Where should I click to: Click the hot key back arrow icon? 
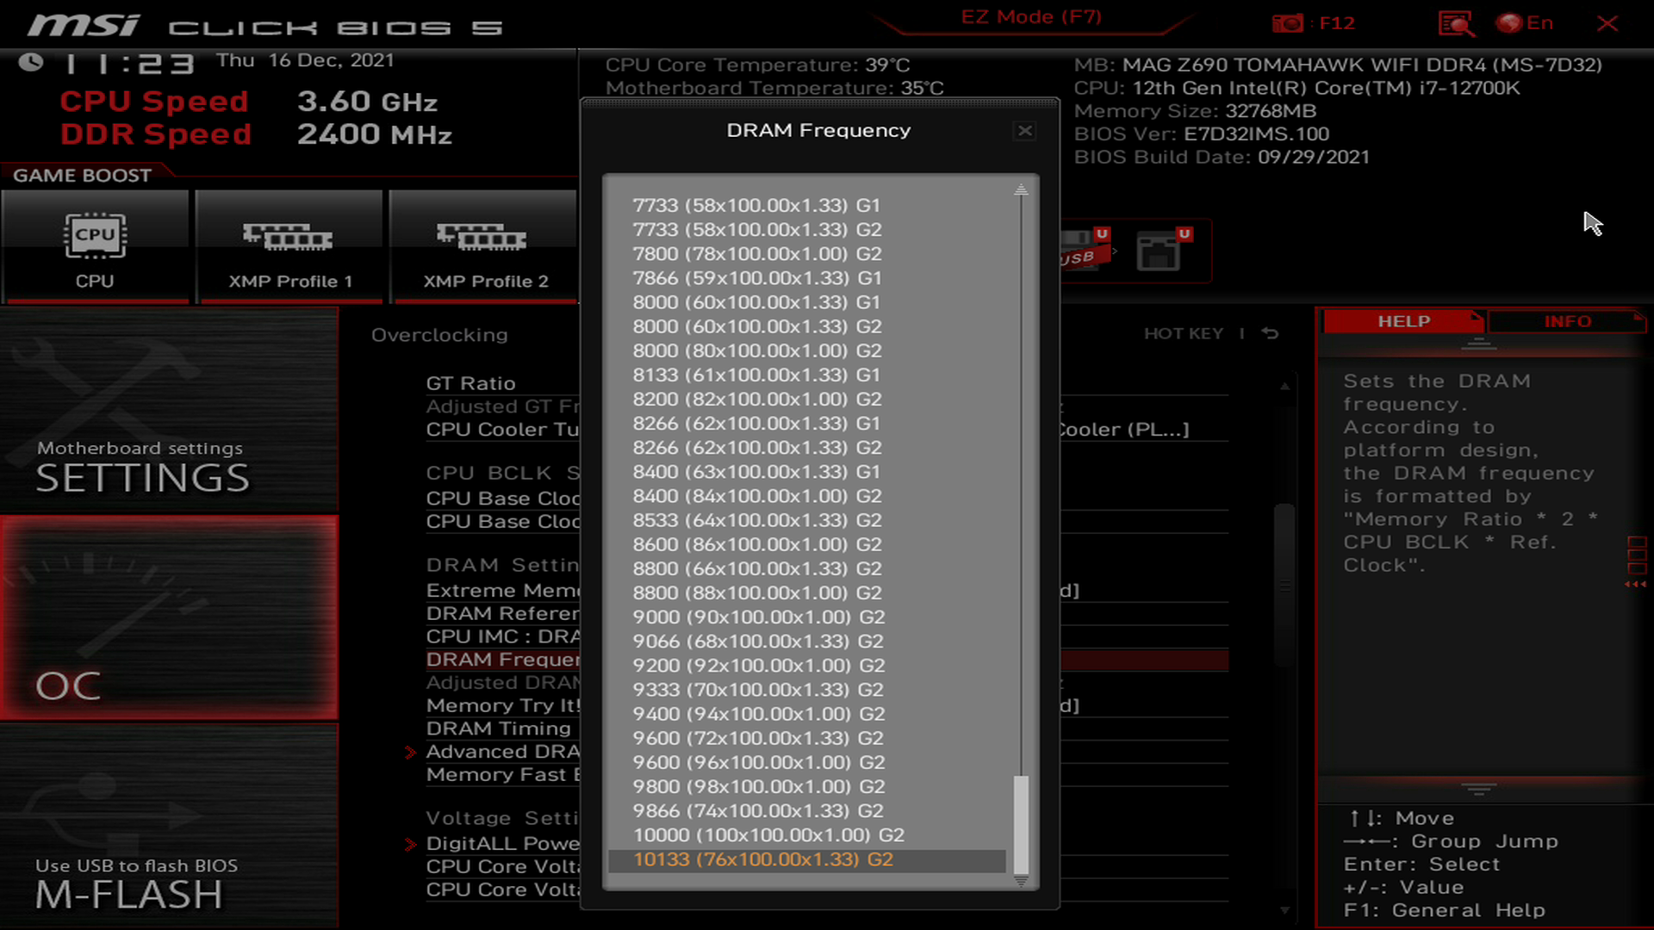click(1270, 333)
